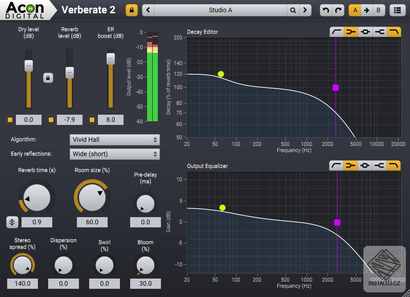Select the magenta square node in Output Equalizer
This screenshot has width=410, height=297.
[337, 222]
